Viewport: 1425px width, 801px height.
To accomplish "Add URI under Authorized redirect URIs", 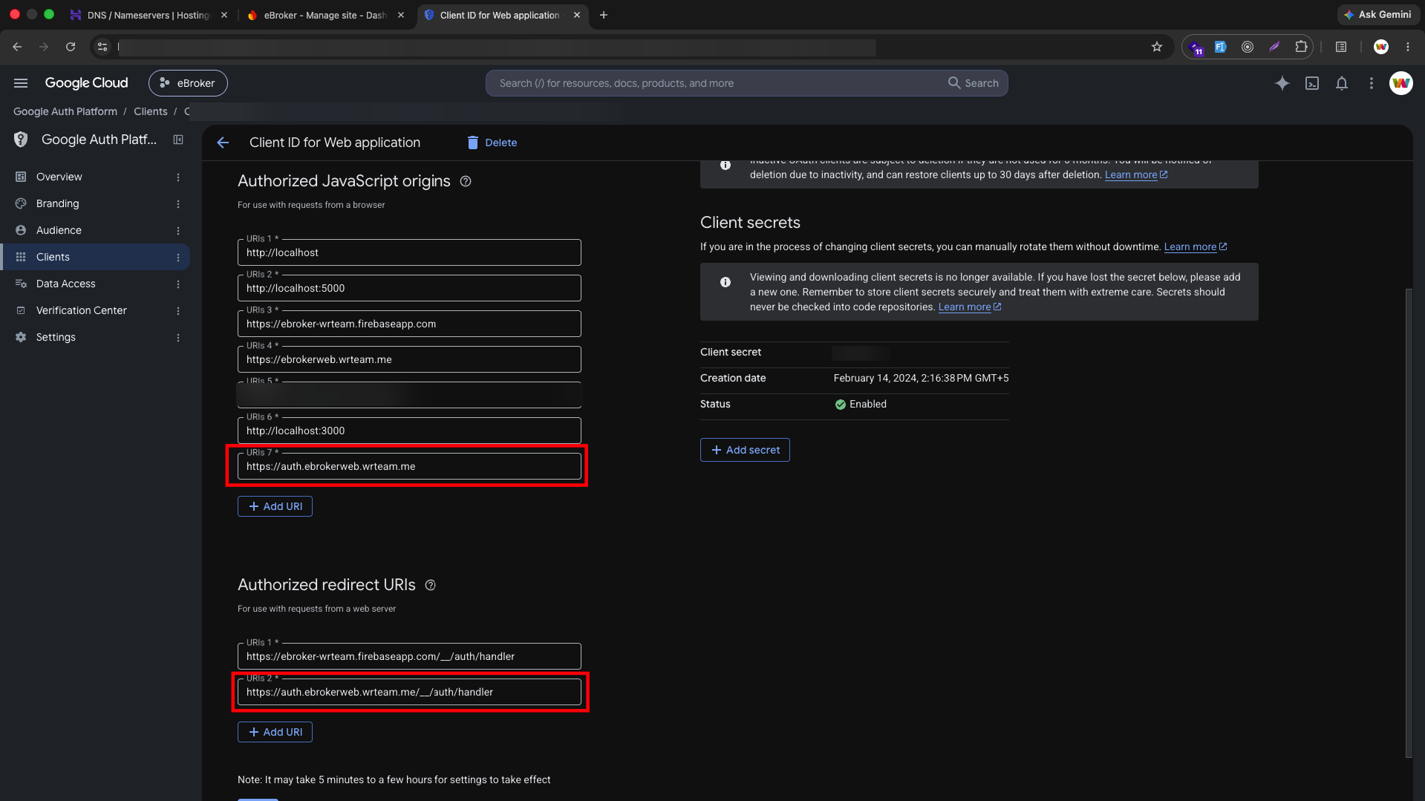I will point(275,732).
